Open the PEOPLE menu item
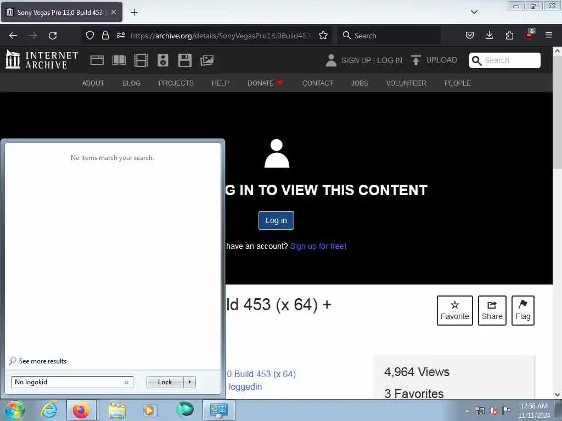The width and height of the screenshot is (562, 421). point(457,83)
